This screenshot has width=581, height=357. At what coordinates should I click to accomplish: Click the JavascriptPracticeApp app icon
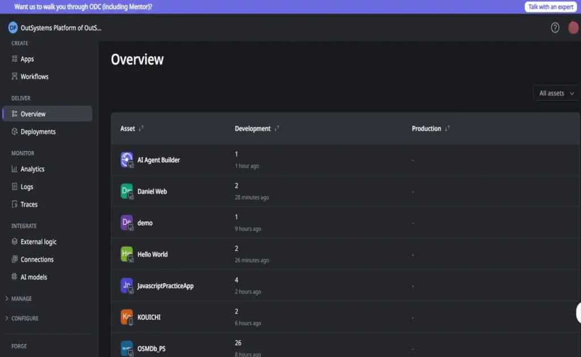(x=127, y=286)
